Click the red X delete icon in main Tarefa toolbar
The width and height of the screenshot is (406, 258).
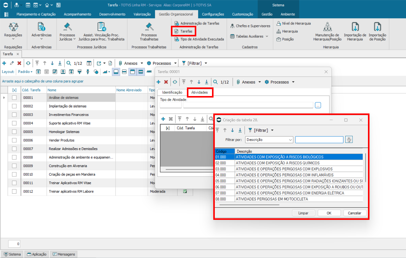[x=19, y=63]
